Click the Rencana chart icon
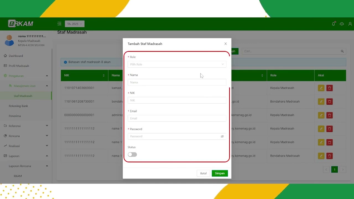Viewport: 354px width, 199px height. coord(5,136)
